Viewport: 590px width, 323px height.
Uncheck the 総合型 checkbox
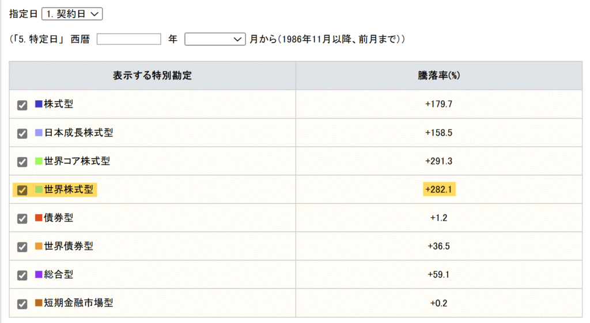(22, 275)
